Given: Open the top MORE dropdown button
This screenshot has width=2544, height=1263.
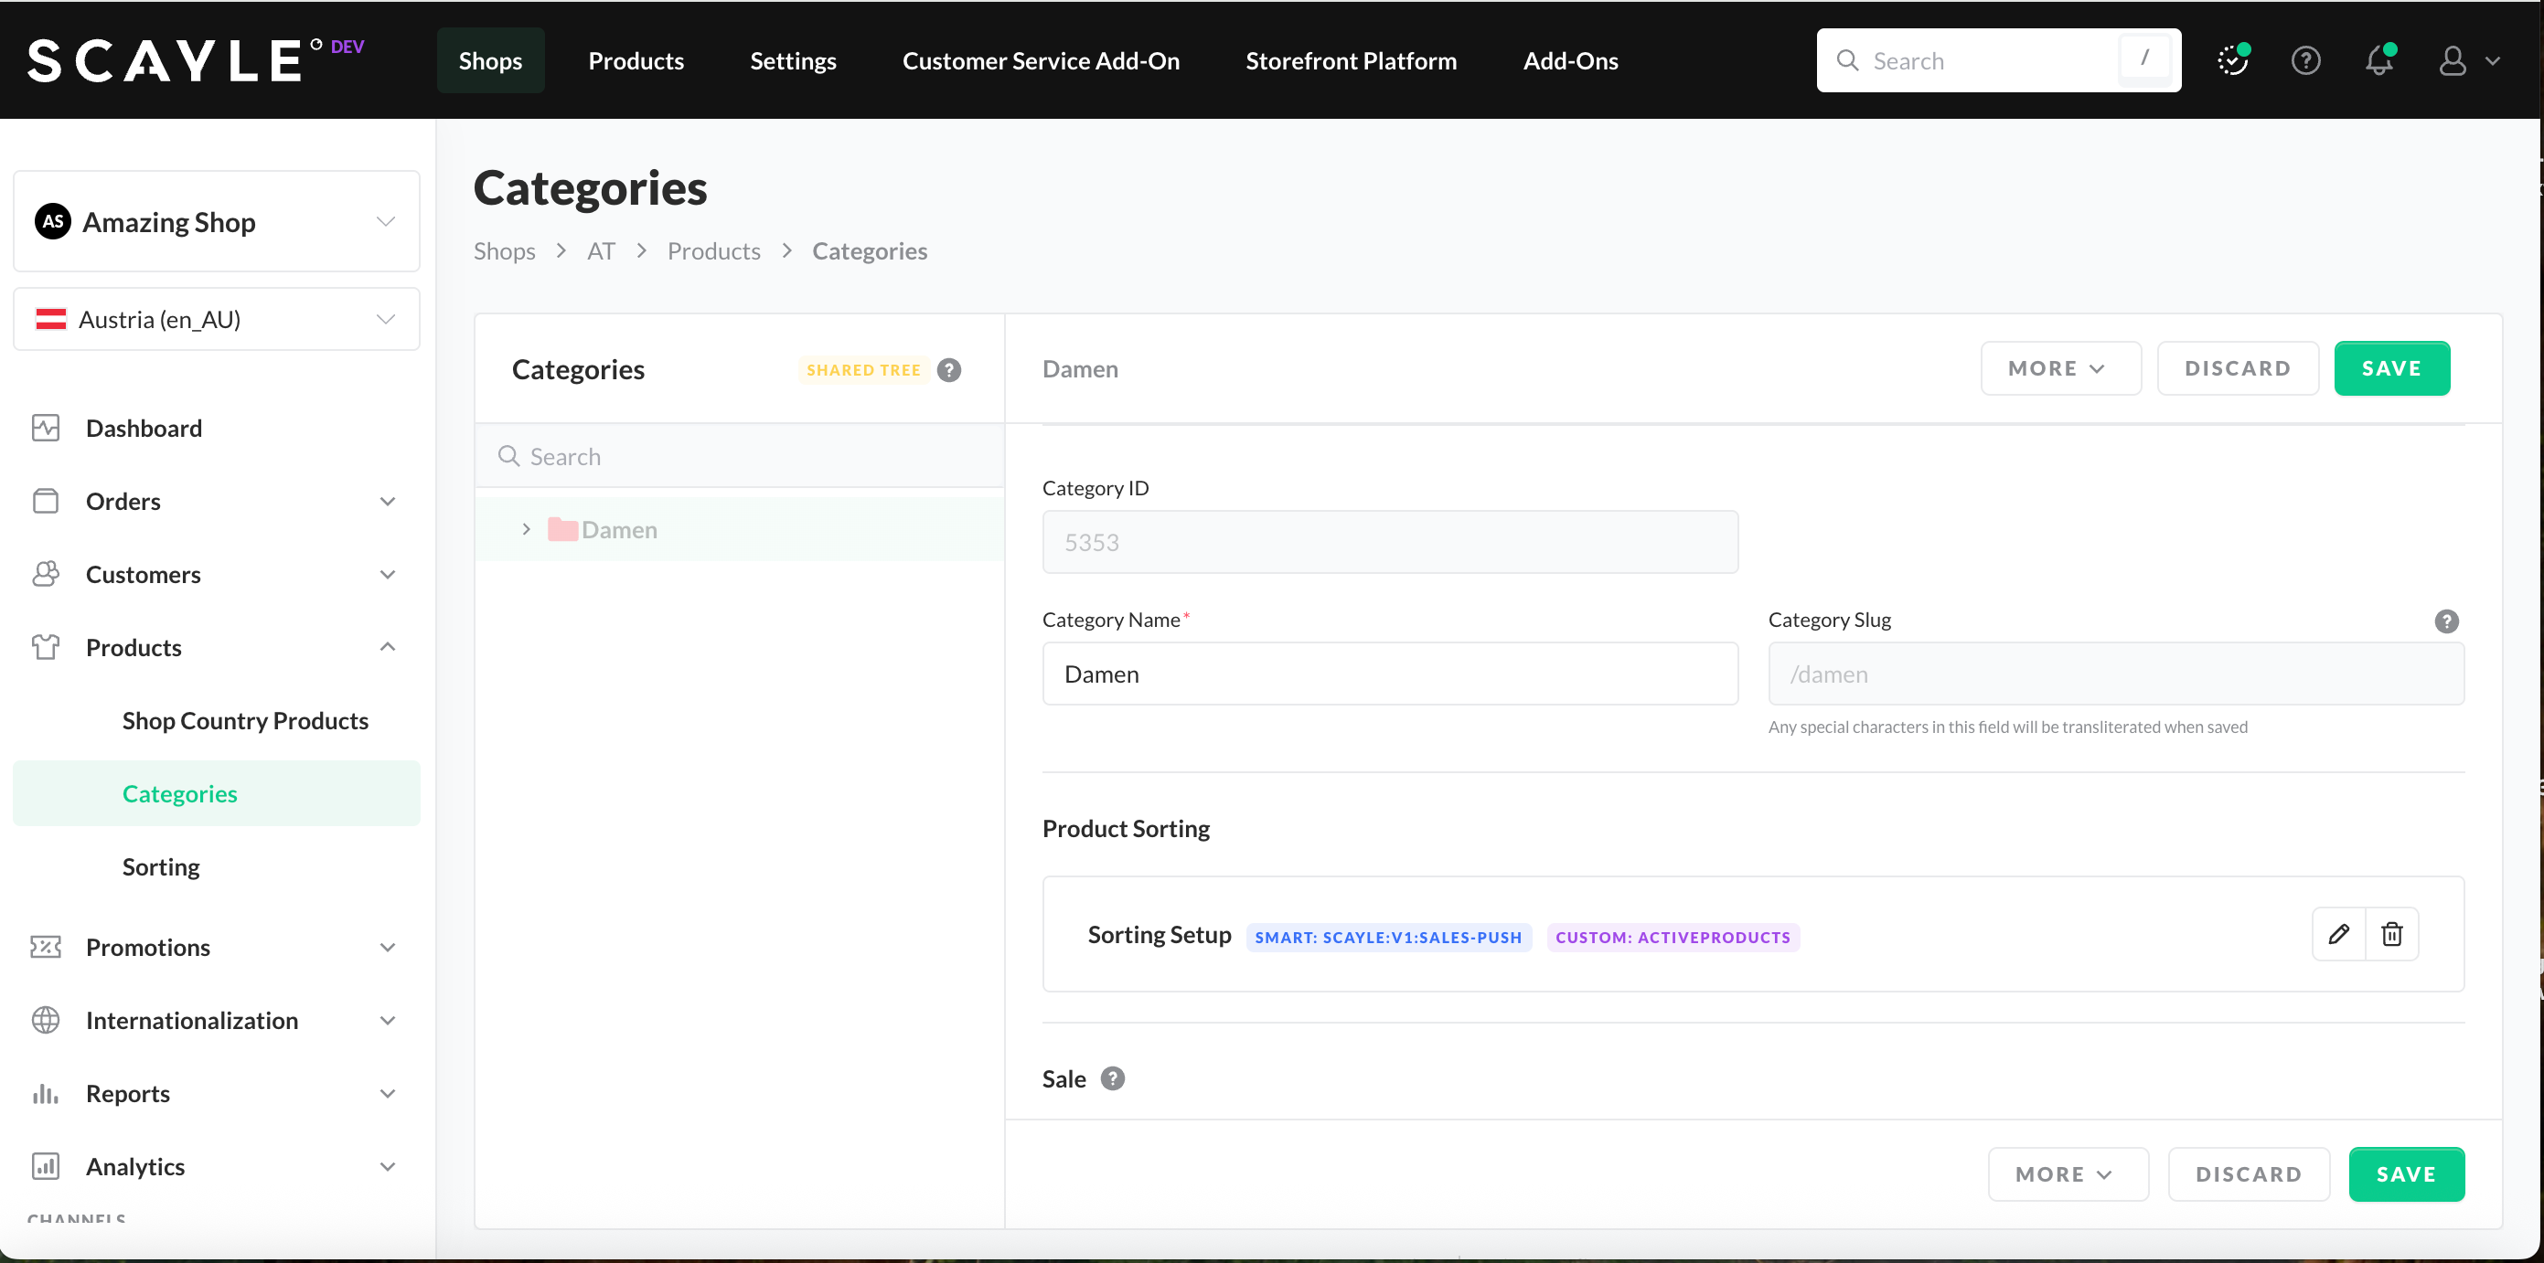Looking at the screenshot, I should 2059,369.
